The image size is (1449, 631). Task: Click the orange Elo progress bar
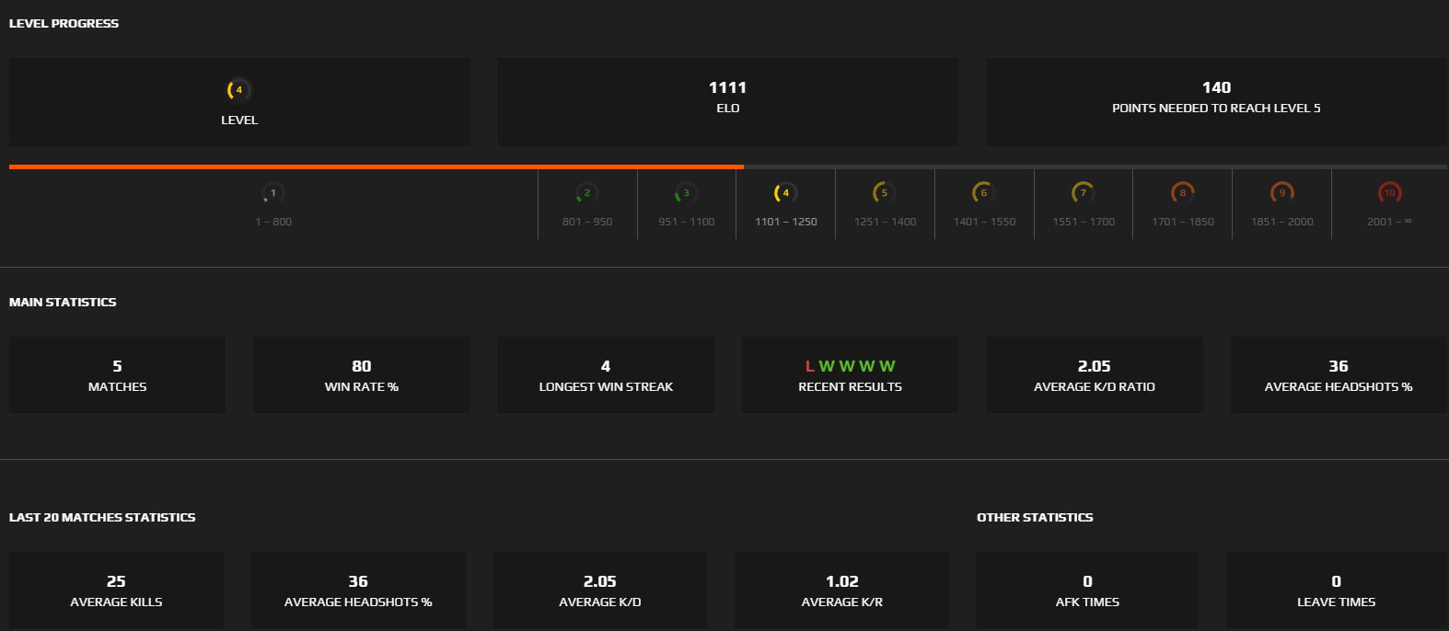pos(377,166)
